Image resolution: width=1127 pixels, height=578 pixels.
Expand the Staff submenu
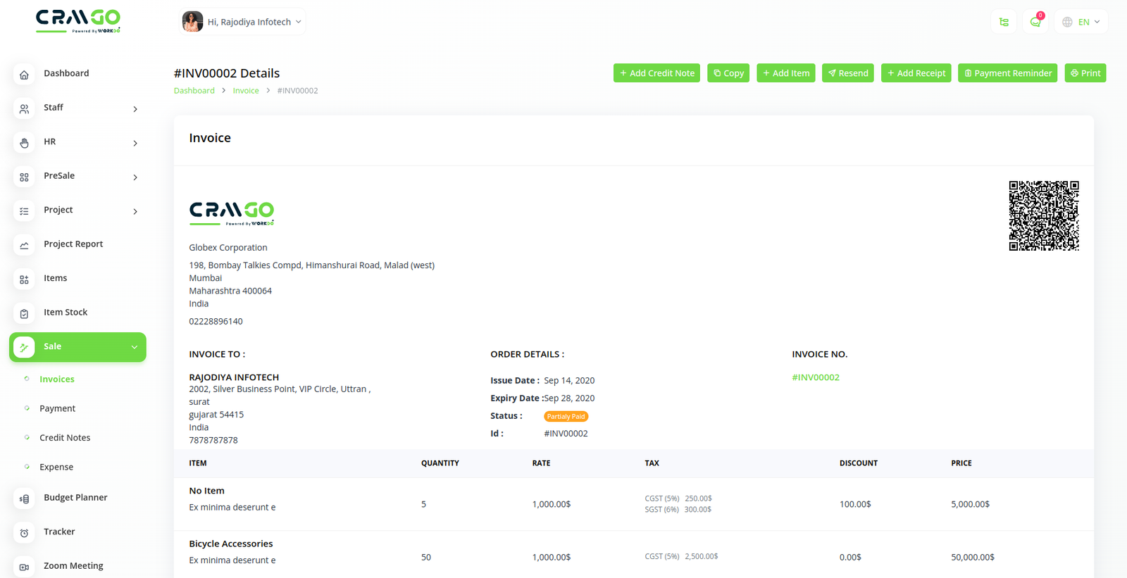(135, 108)
